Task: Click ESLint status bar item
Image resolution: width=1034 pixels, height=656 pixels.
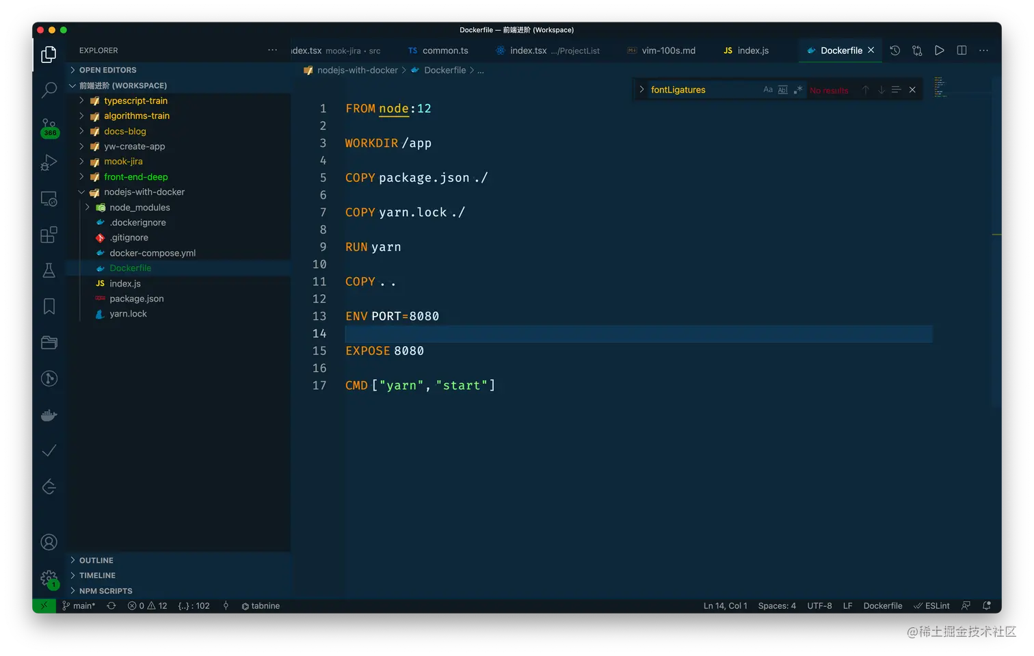Action: (931, 606)
